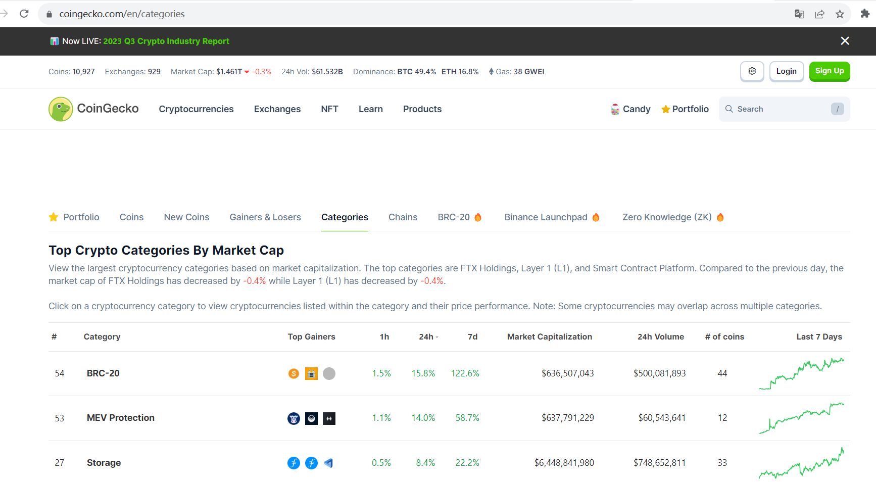Switch to the Chains tab

(403, 217)
